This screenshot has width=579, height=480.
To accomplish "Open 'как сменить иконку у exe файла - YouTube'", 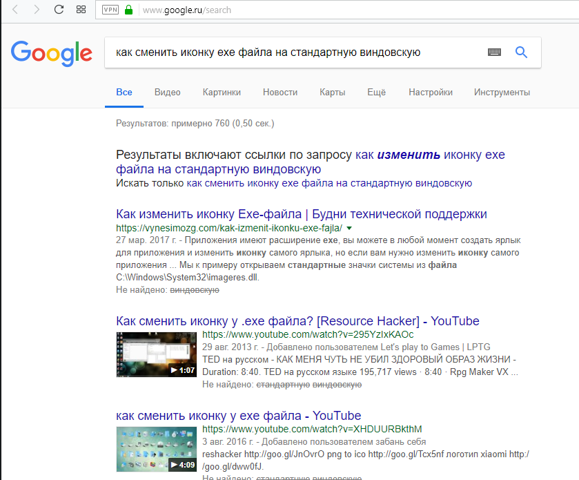I will pos(239,416).
